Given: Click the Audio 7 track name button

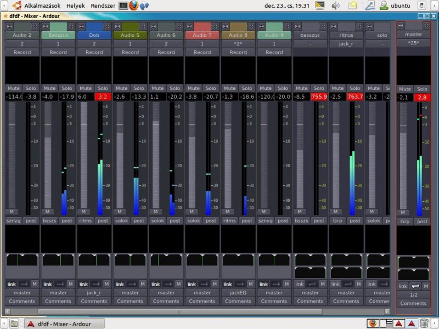Looking at the screenshot, I should click(x=202, y=35).
